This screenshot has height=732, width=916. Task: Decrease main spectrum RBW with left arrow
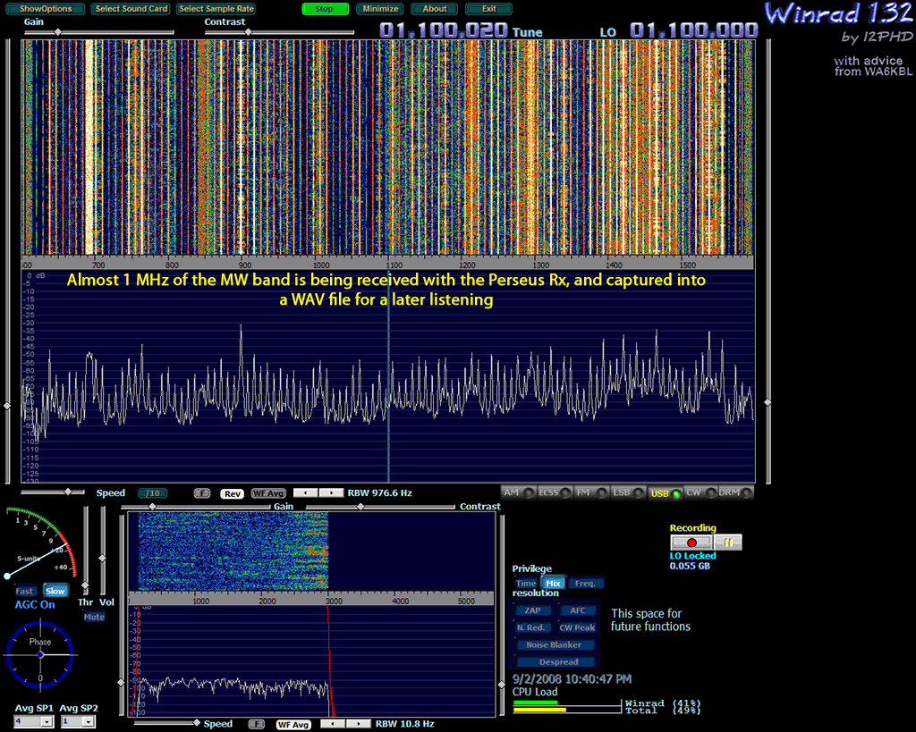click(306, 492)
